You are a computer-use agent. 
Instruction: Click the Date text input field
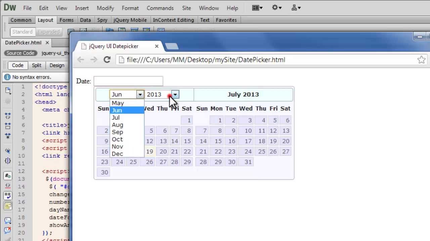click(128, 81)
